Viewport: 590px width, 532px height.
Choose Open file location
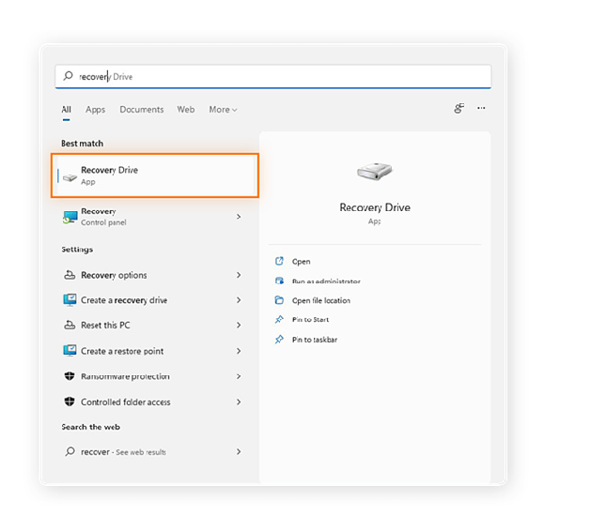[x=321, y=300]
